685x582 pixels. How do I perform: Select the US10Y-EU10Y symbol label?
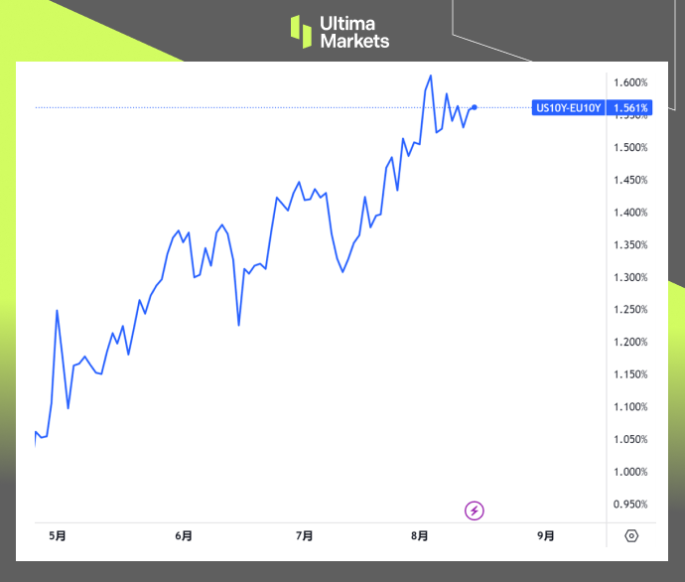point(569,108)
